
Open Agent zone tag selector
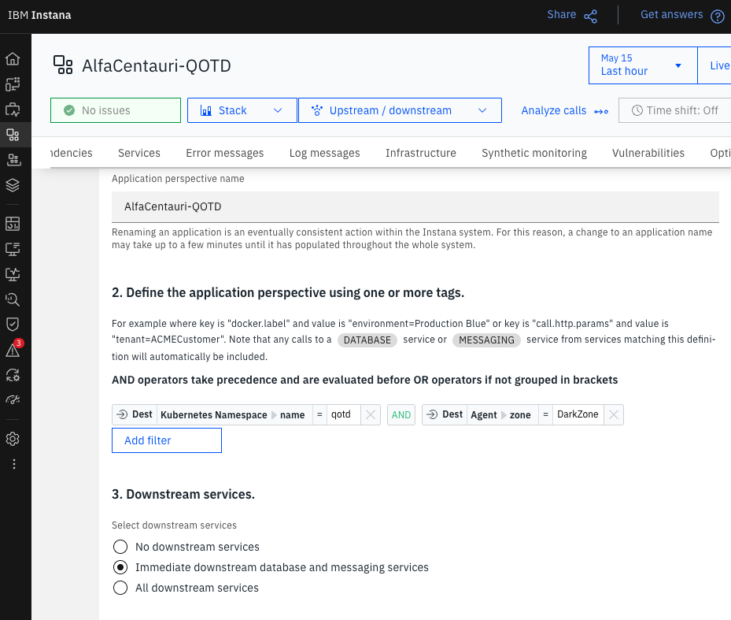502,414
